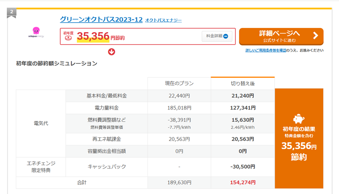Viewport: 339px width, 194px height.
Task: Click the 初年度の結果 orange summary panel
Action: [x=299, y=138]
